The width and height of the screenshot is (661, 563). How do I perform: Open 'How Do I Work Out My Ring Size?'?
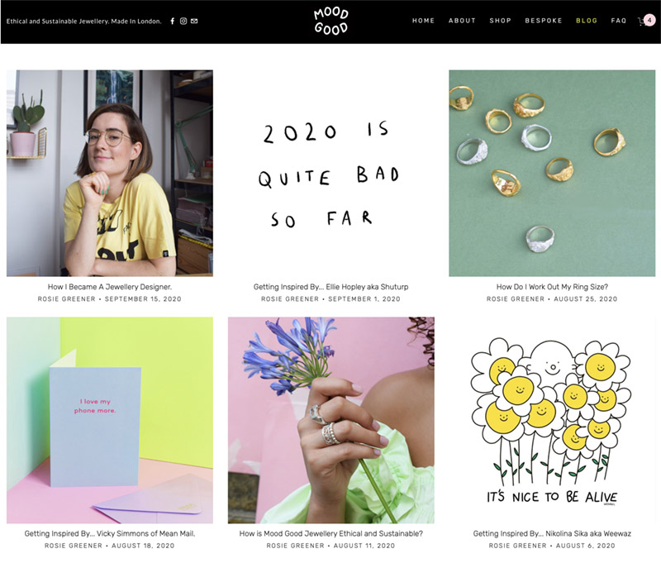click(552, 287)
